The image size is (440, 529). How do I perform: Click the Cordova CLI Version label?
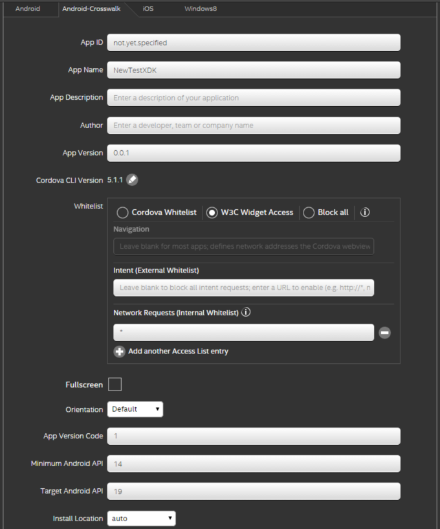tap(69, 181)
